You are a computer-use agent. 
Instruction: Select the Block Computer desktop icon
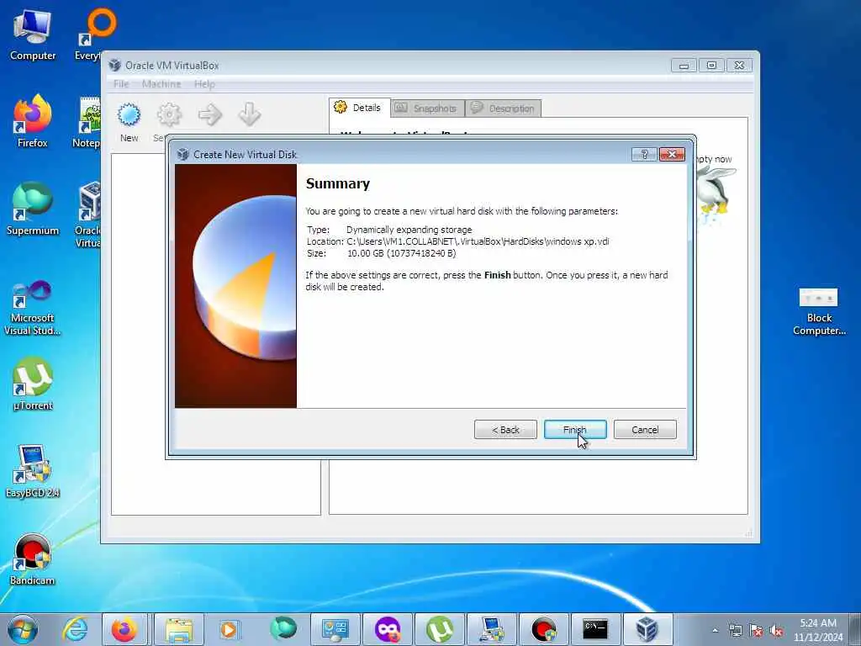(819, 311)
